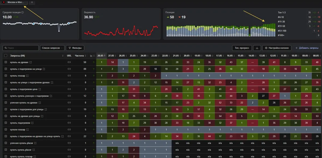This screenshot has width=322, height=158.
Task: Check the box for 'купель с подогревом цена'
Action: click(x=6, y=89)
